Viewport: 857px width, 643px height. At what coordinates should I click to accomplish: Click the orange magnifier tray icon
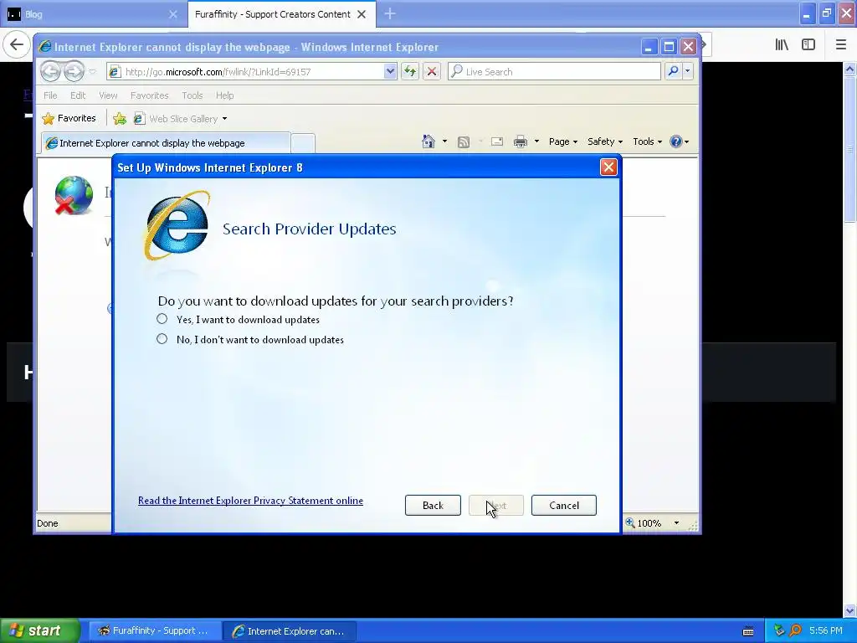click(795, 630)
